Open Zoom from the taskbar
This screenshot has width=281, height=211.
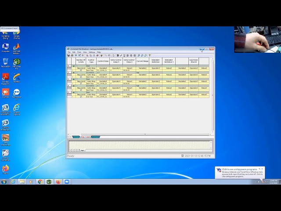click(67, 182)
